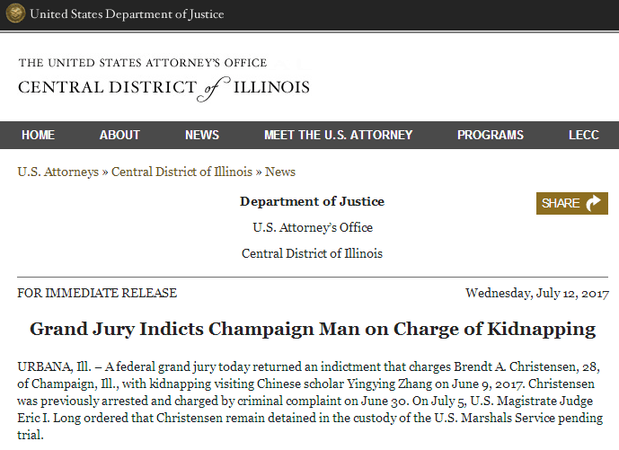Go to the HOME menu item
Image resolution: width=619 pixels, height=450 pixels.
tap(38, 135)
